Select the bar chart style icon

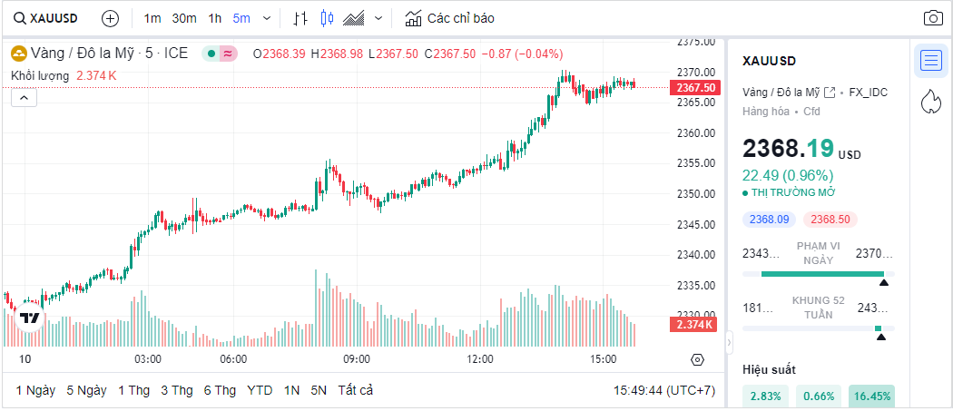point(301,18)
